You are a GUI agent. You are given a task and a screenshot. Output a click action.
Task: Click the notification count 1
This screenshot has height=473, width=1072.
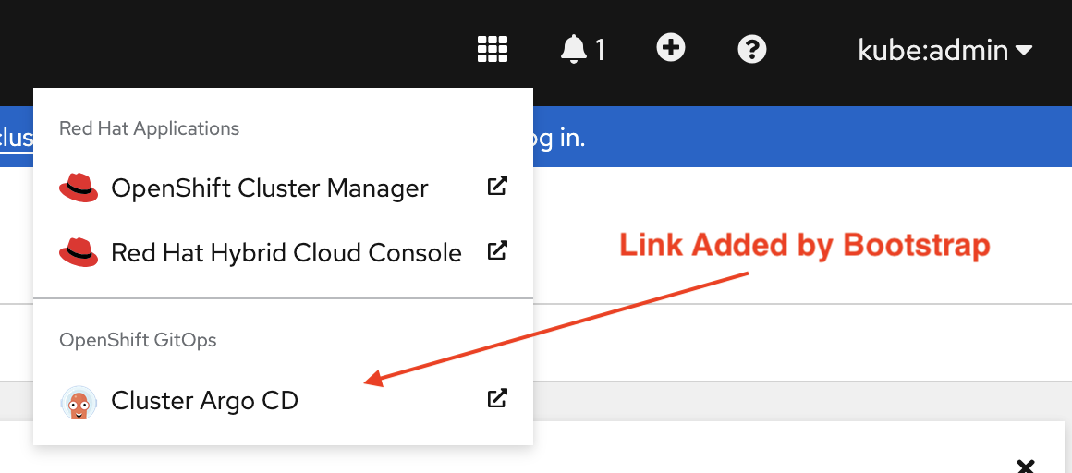600,51
